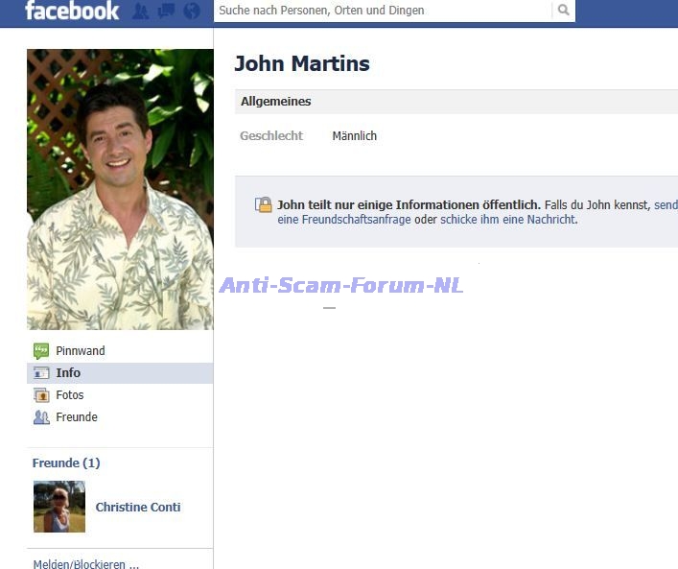Click the Facebook logo
Screen dimensions: 678x569
pyautogui.click(x=72, y=12)
